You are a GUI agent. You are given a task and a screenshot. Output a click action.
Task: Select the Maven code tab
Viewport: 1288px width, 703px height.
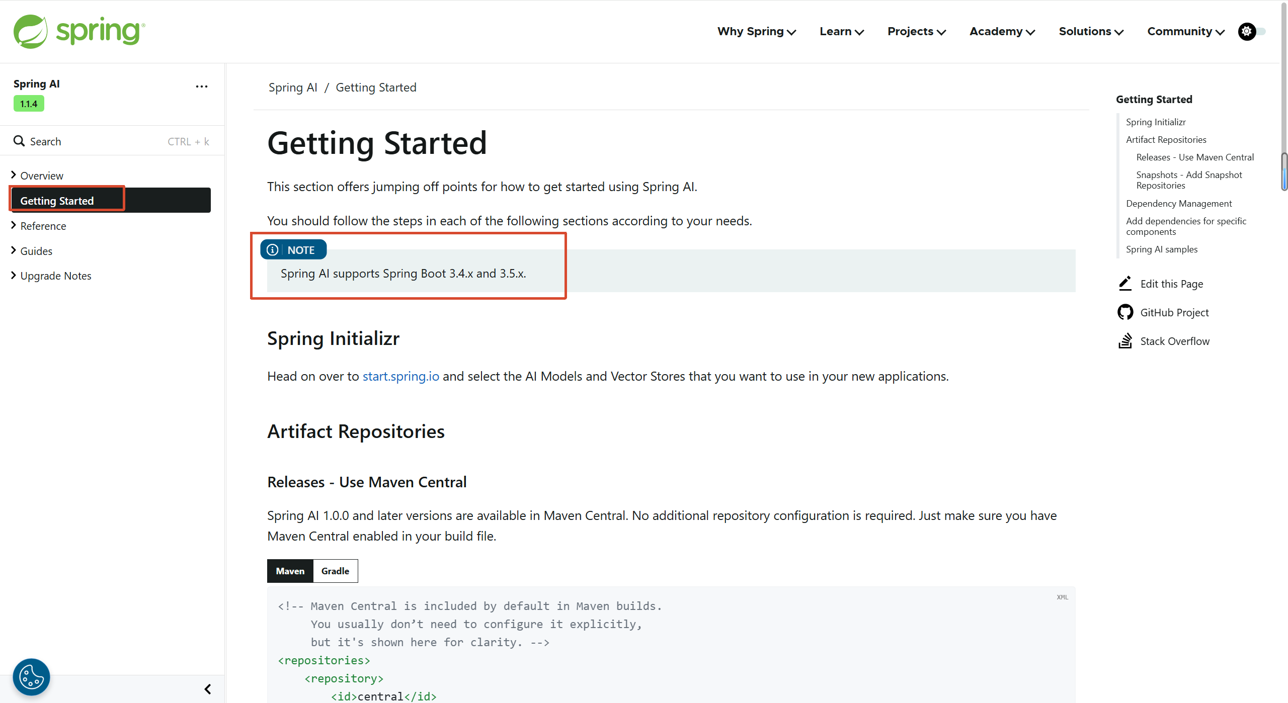coord(290,571)
